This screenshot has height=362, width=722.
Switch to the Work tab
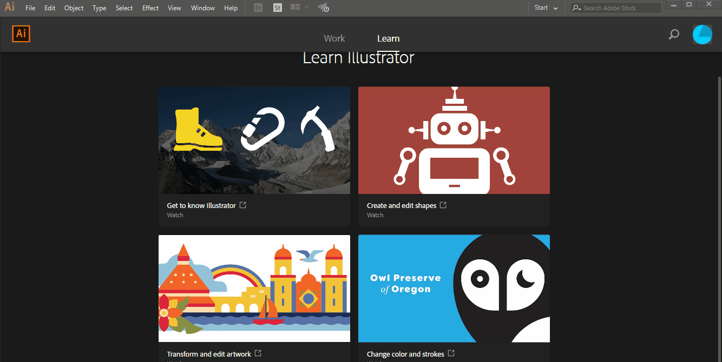point(334,38)
